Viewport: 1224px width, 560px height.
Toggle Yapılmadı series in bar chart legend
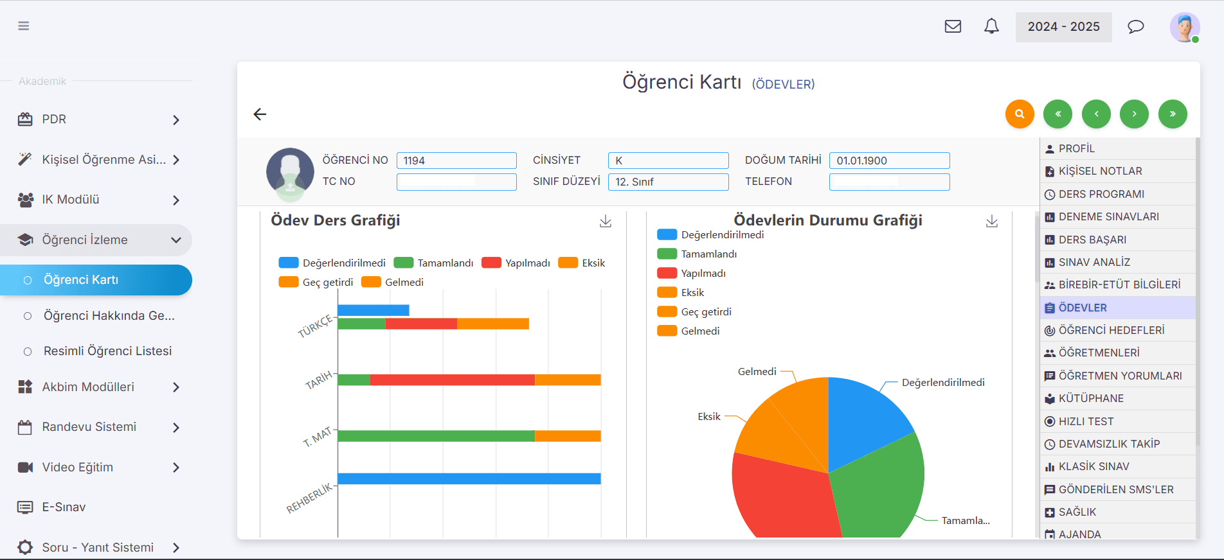point(516,263)
